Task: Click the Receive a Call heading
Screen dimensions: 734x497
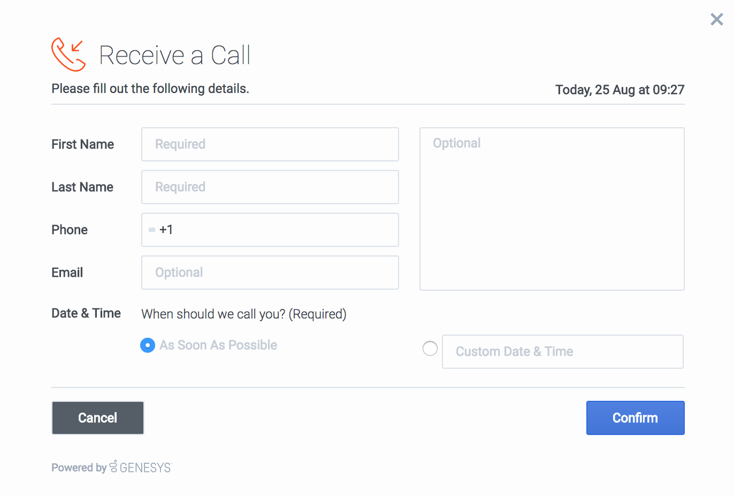Action: pyautogui.click(x=174, y=55)
